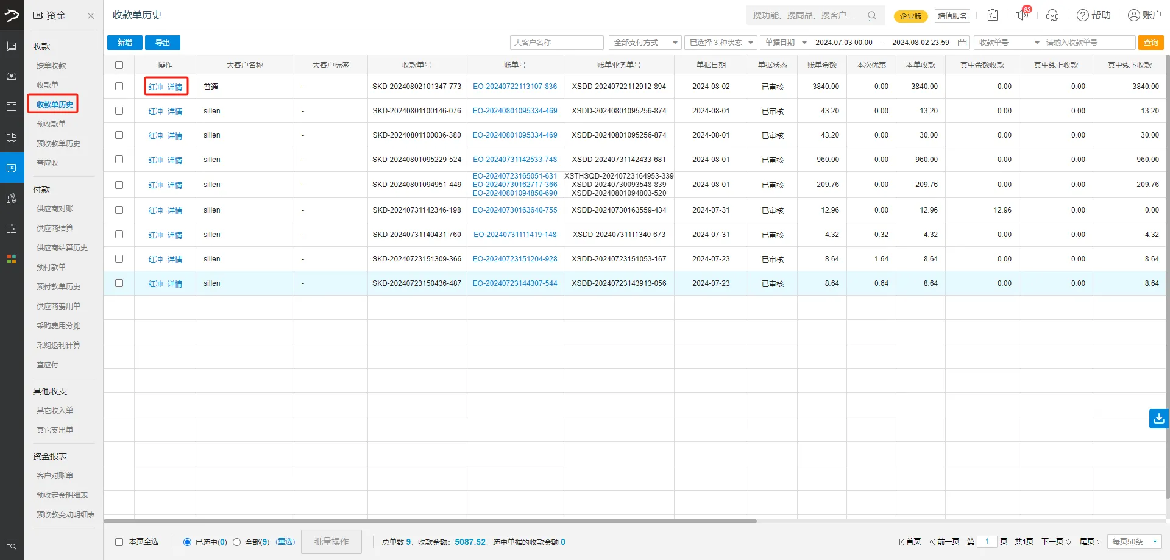Tick checkbox for row SKD-20240802101347-773
This screenshot has width=1170, height=560.
click(119, 87)
